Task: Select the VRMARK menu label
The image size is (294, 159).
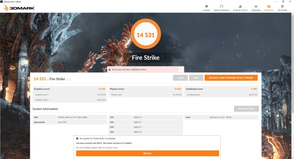Action: tap(256, 10)
